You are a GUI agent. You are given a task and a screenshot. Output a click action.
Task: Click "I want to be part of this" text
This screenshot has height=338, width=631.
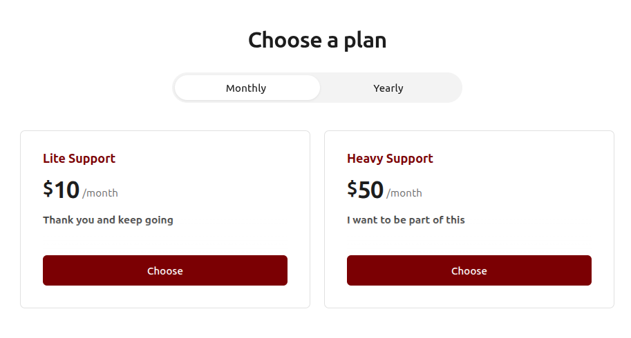(406, 220)
